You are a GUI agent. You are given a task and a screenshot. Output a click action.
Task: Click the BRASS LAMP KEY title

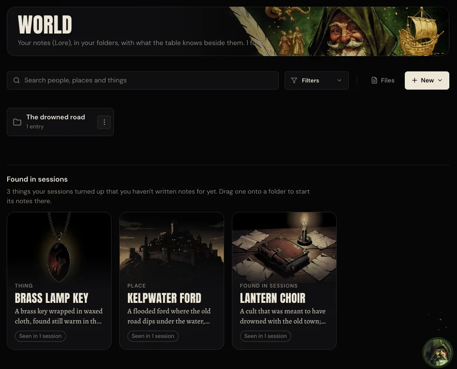pos(52,298)
